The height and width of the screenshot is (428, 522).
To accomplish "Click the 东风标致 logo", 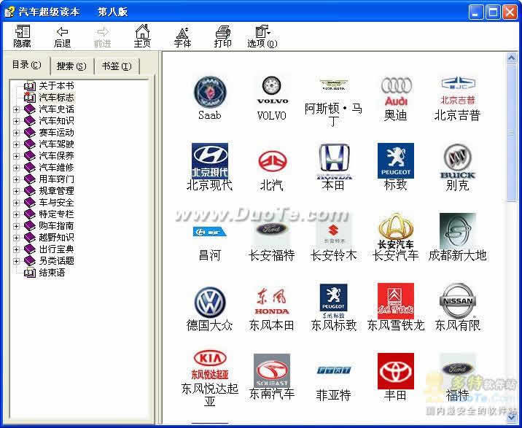I will pos(334,300).
